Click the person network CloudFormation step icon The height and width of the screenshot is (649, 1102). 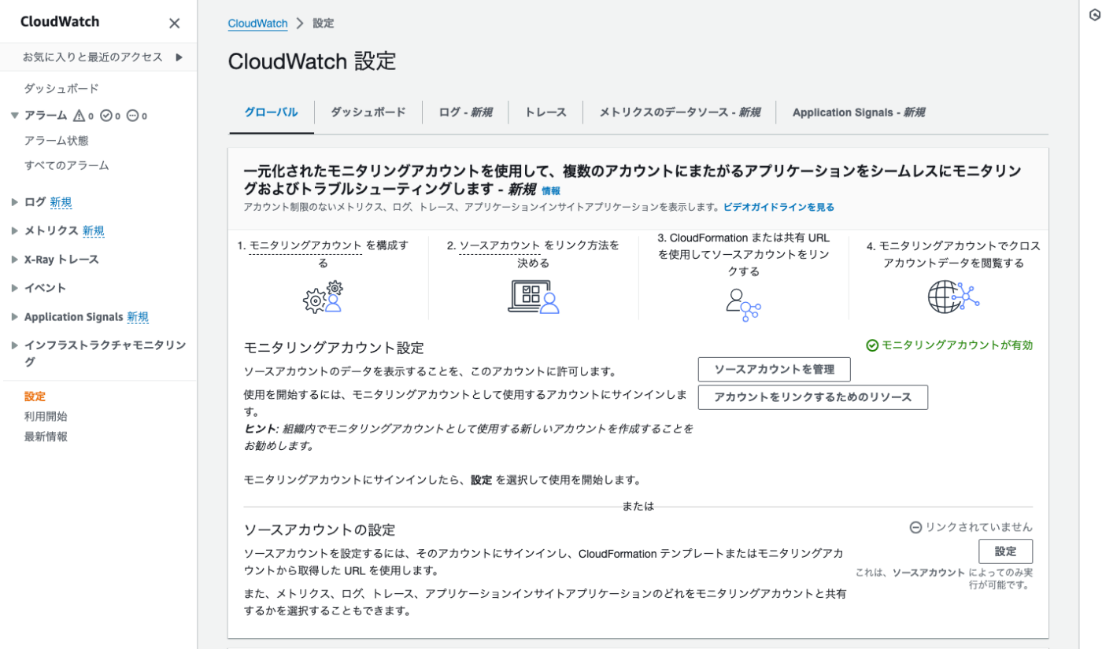coord(743,304)
